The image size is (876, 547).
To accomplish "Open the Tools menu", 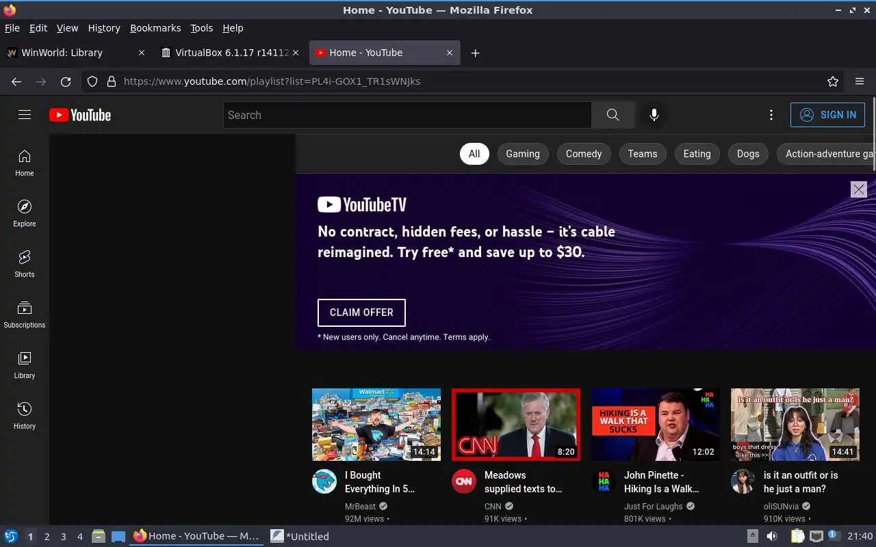I will [x=201, y=28].
